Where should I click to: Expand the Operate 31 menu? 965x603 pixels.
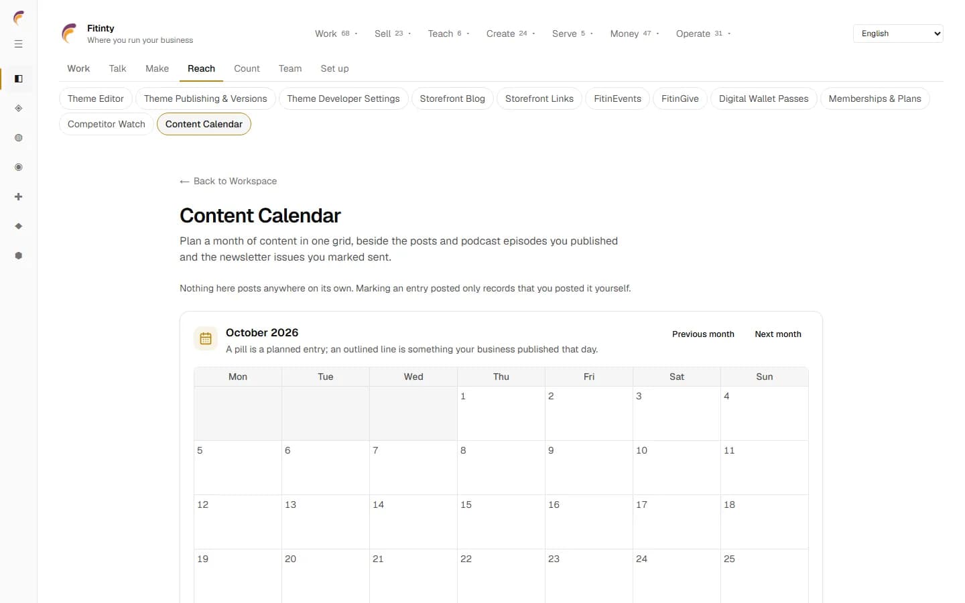[703, 33]
